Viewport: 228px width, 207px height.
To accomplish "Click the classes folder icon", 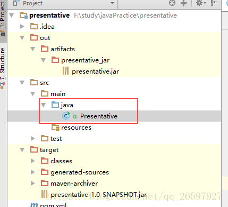I will tap(45, 161).
